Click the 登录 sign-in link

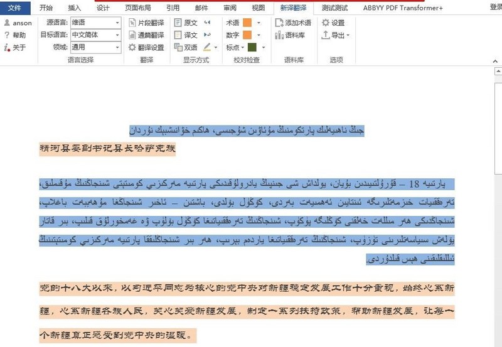click(496, 7)
